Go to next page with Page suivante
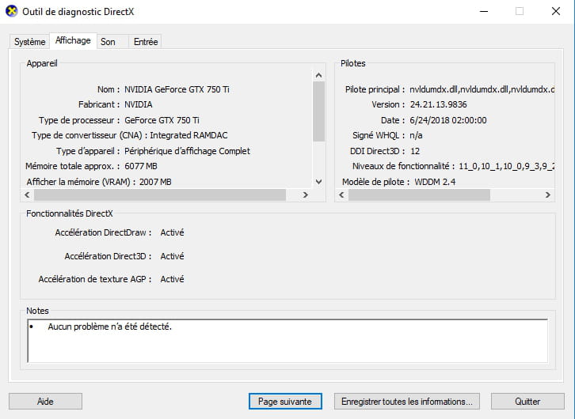Viewport: 575px width, 419px height. 285,402
